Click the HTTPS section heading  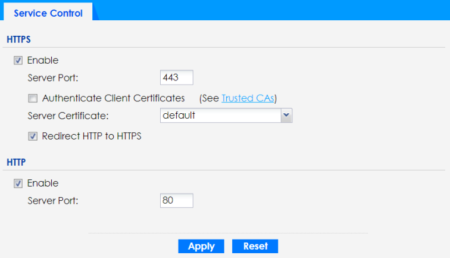[x=18, y=39]
